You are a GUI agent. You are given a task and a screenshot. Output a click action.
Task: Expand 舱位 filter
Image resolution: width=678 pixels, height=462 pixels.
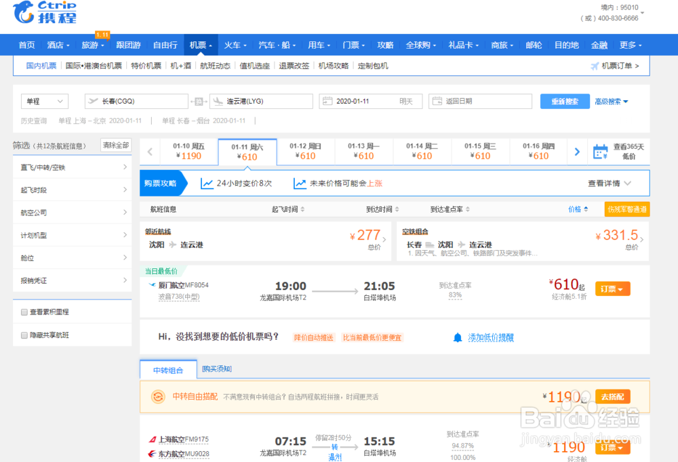coord(73,258)
